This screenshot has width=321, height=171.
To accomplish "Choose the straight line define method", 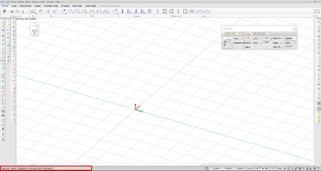I will pos(251,34).
